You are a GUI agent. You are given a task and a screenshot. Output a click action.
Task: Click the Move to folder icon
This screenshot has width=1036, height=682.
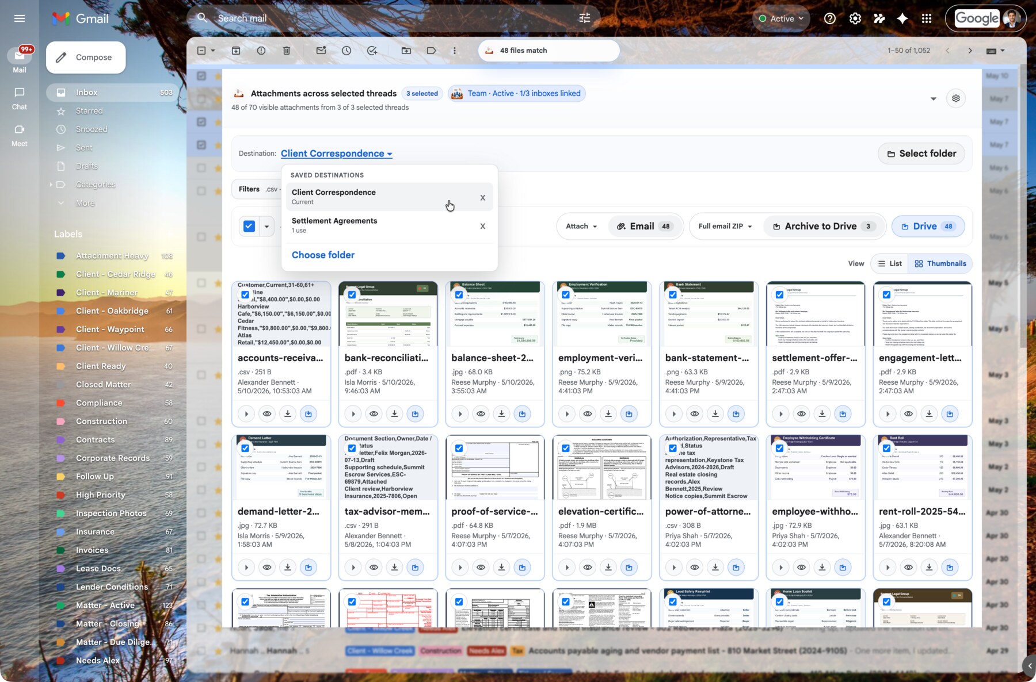(406, 51)
